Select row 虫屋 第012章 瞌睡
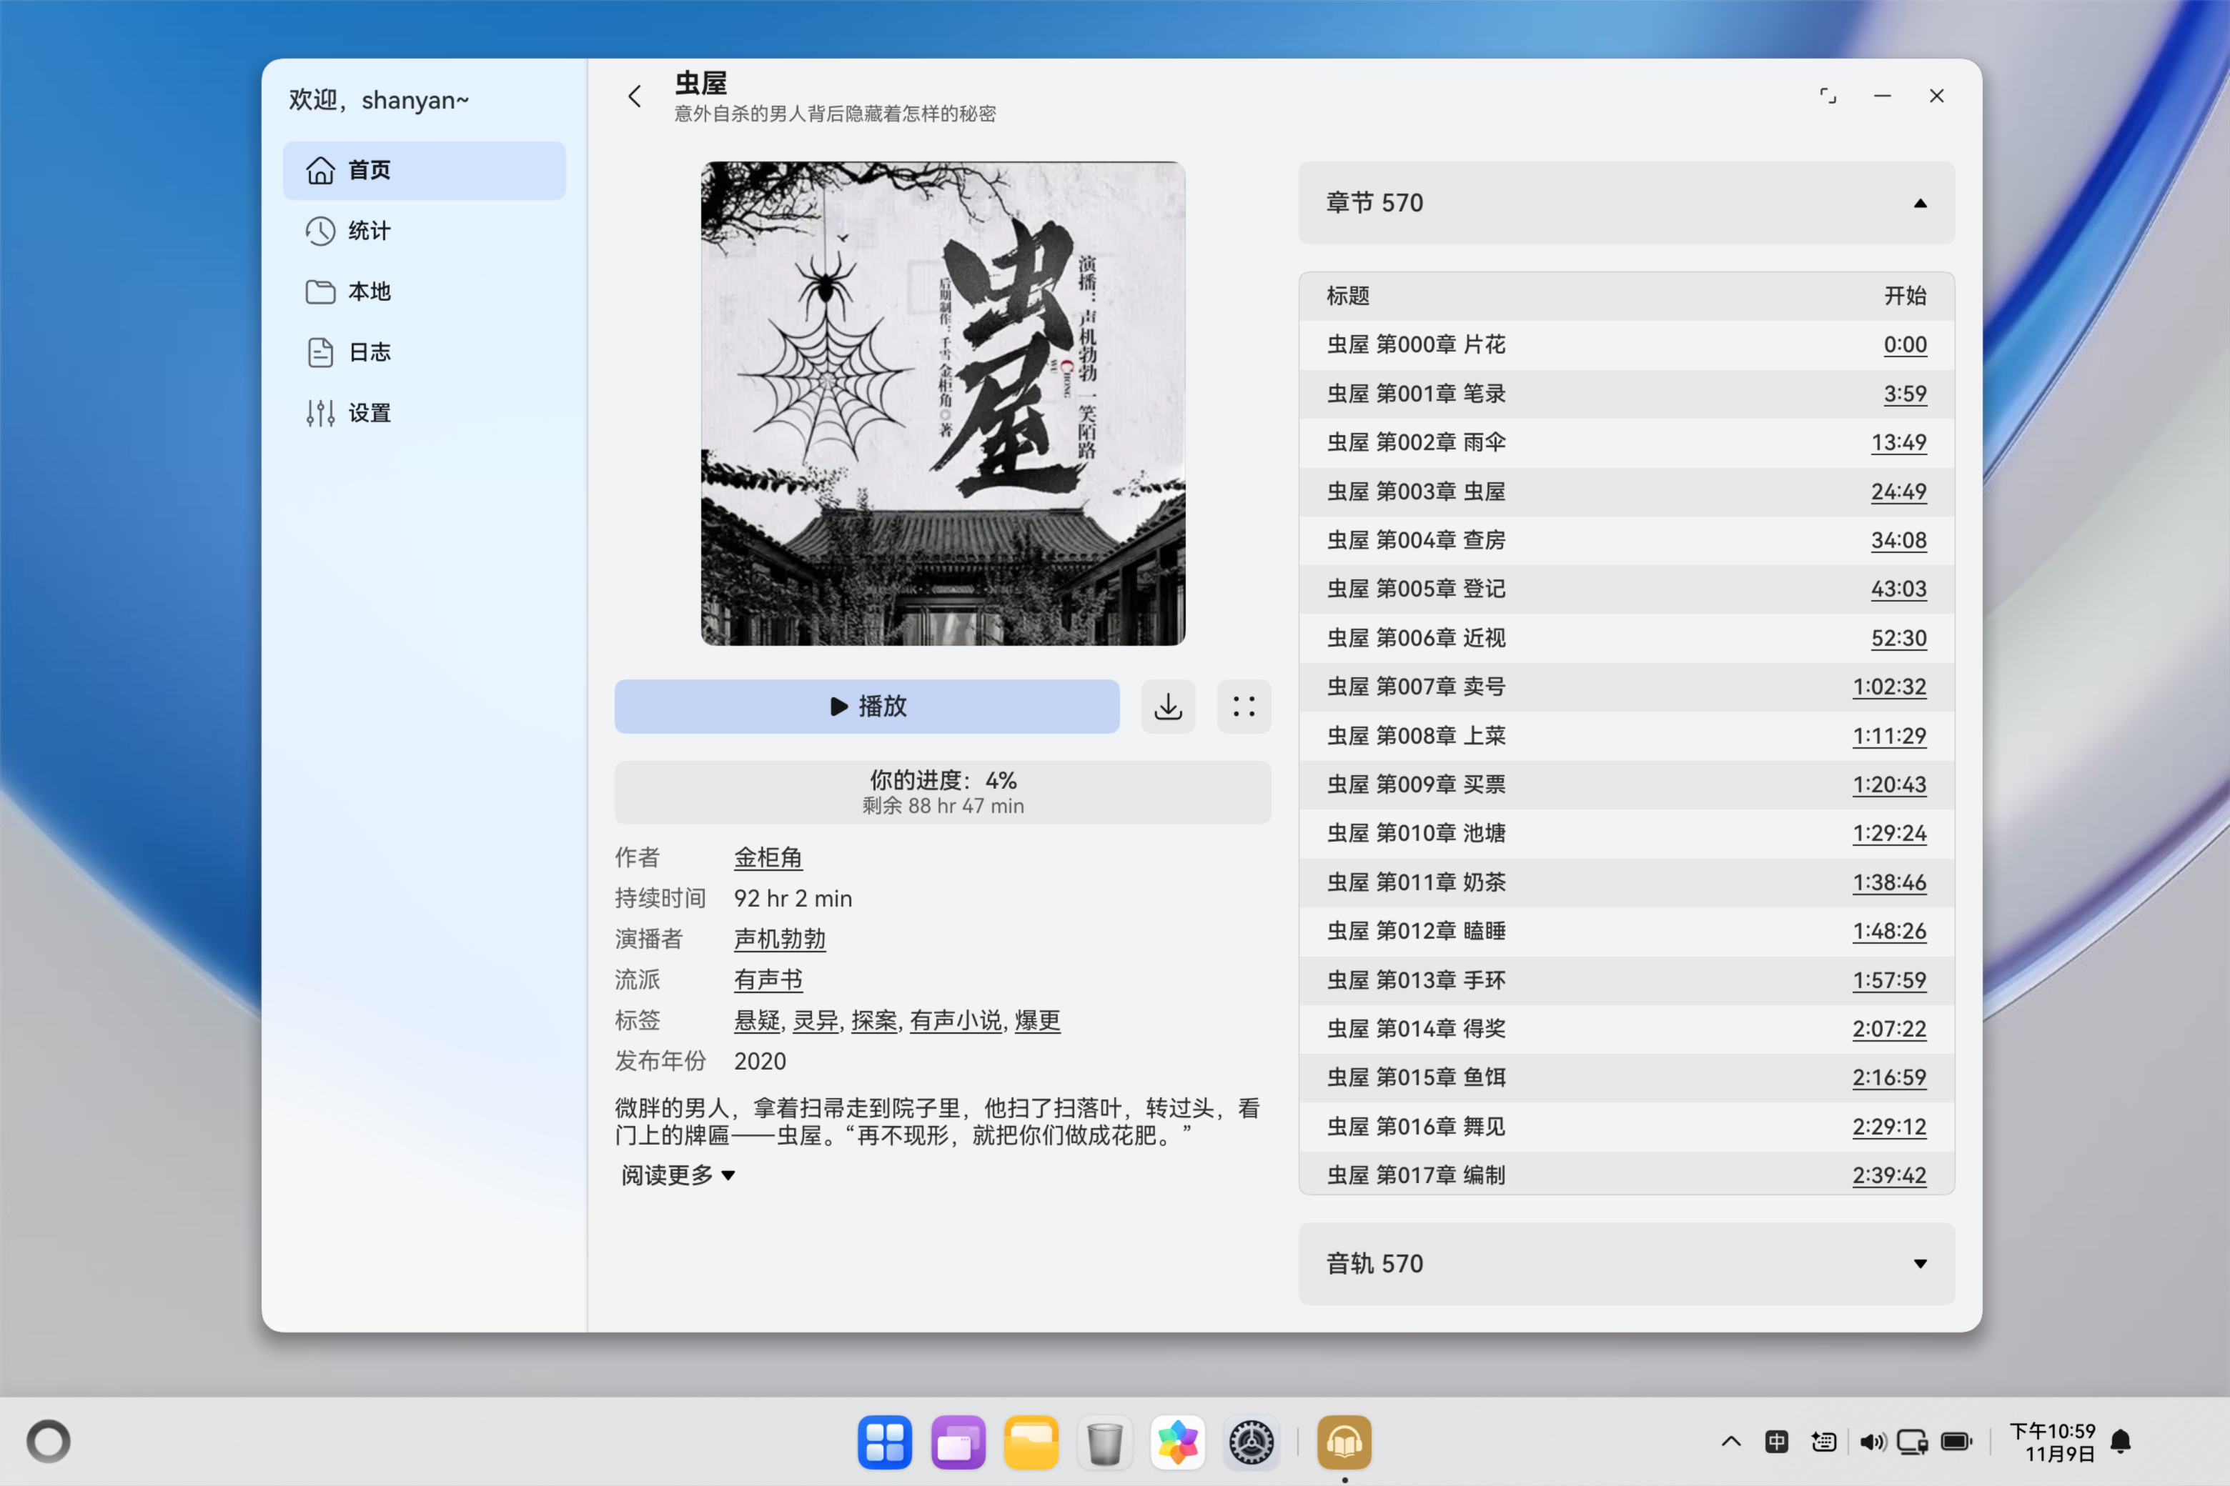 (x=1626, y=931)
